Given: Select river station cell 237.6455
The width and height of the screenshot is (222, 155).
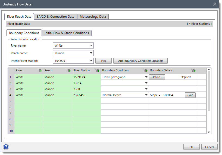Looking at the screenshot, I should (x=86, y=95).
